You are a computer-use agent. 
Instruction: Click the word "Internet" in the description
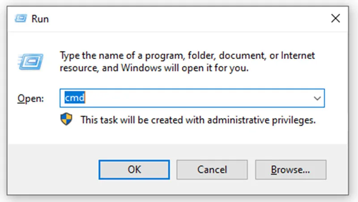(298, 55)
